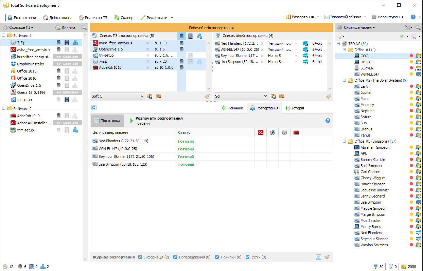This screenshot has width=423, height=271.
Task: Click the broom icon to clear the deployment log
Action: pyautogui.click(x=327, y=257)
